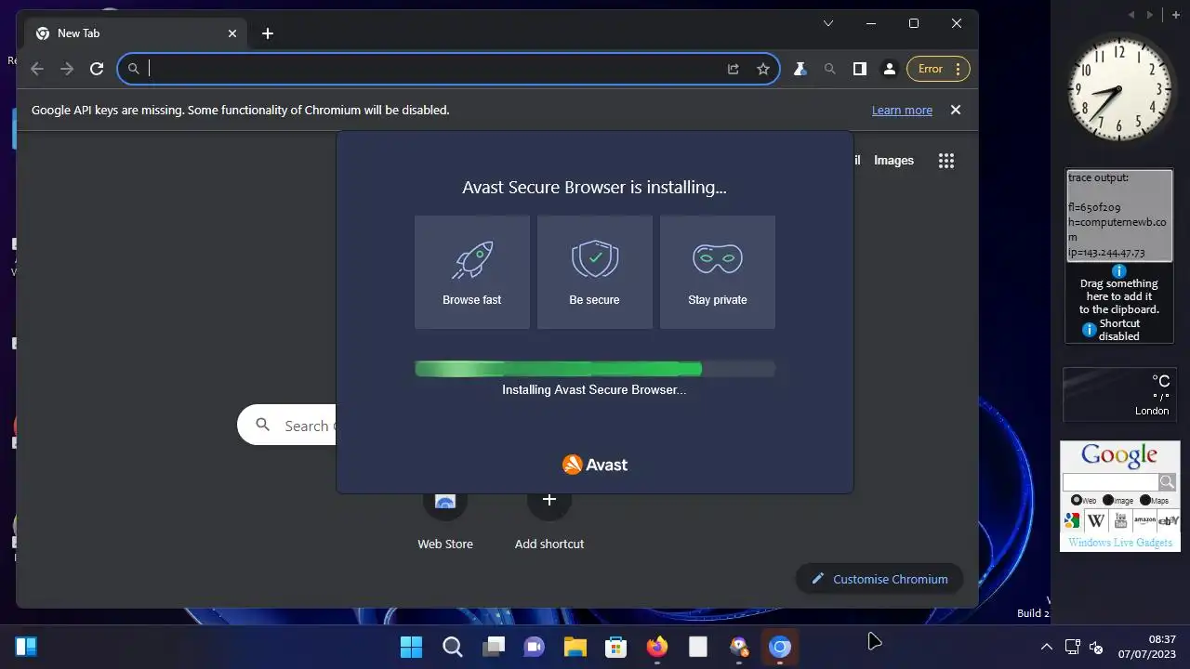Select the Browse fast rocket tile
The height and width of the screenshot is (669, 1190).
pos(472,272)
